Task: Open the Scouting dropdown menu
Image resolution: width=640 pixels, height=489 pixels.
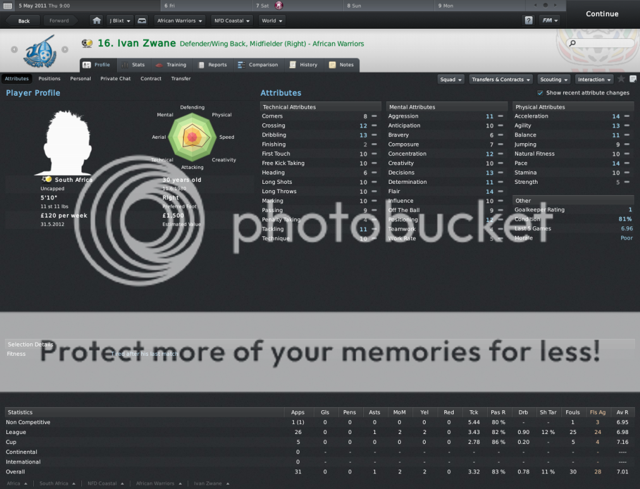Action: point(554,79)
